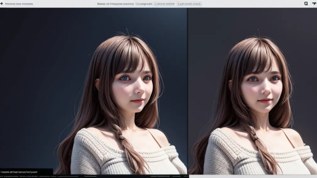The height and width of the screenshot is (178, 317).
Task: Select the right comparison portrait image
Action: (x=253, y=91)
